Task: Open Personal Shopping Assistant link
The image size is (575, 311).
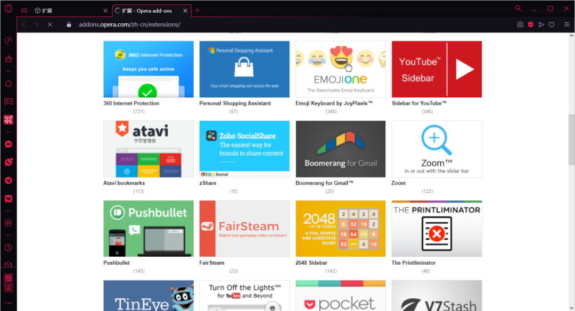Action: click(x=235, y=103)
